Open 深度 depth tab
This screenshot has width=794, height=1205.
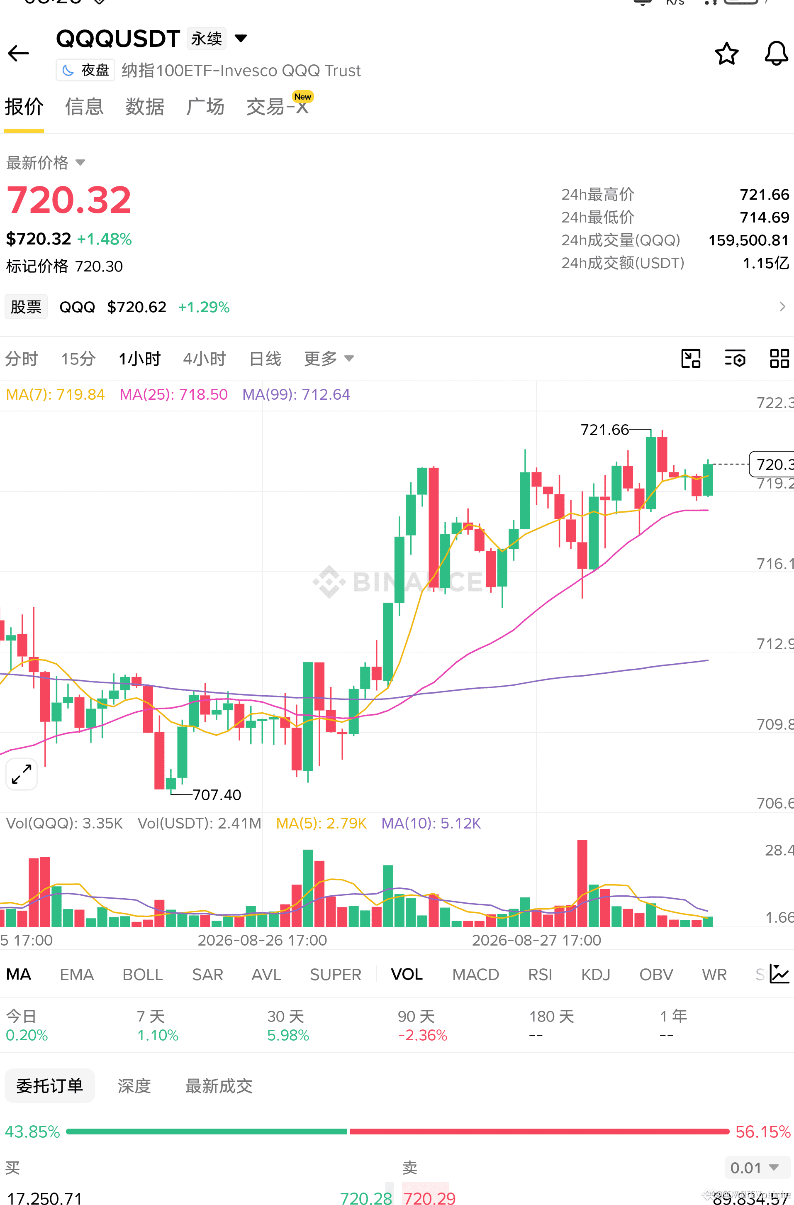(134, 1085)
